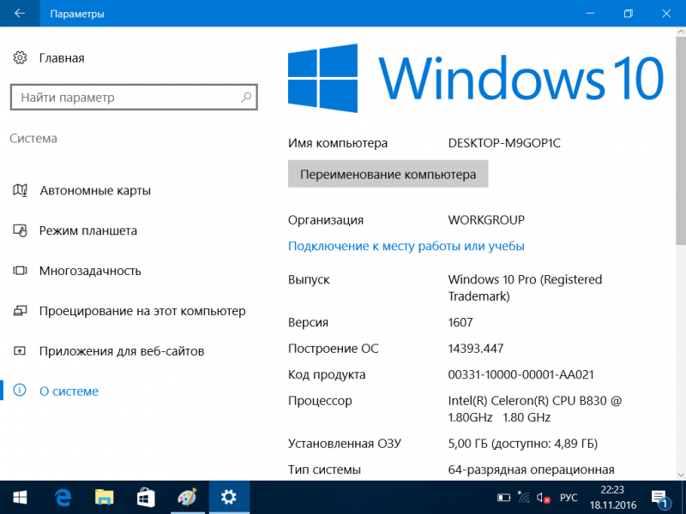Open the Windows Start menu
The image size is (686, 514).
coord(20,498)
